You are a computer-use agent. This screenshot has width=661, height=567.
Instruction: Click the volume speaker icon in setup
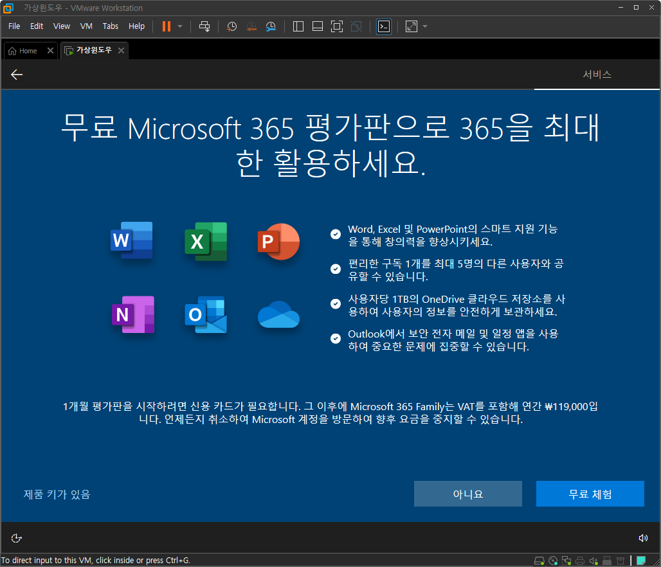pos(643,538)
